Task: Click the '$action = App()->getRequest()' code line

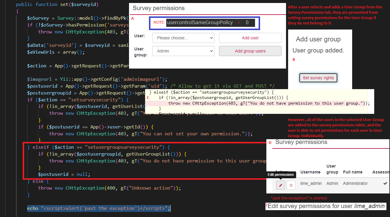Action: [78, 66]
